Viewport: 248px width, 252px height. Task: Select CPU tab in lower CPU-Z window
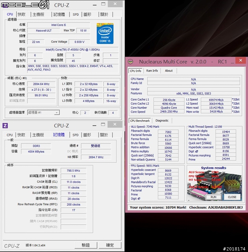9,135
